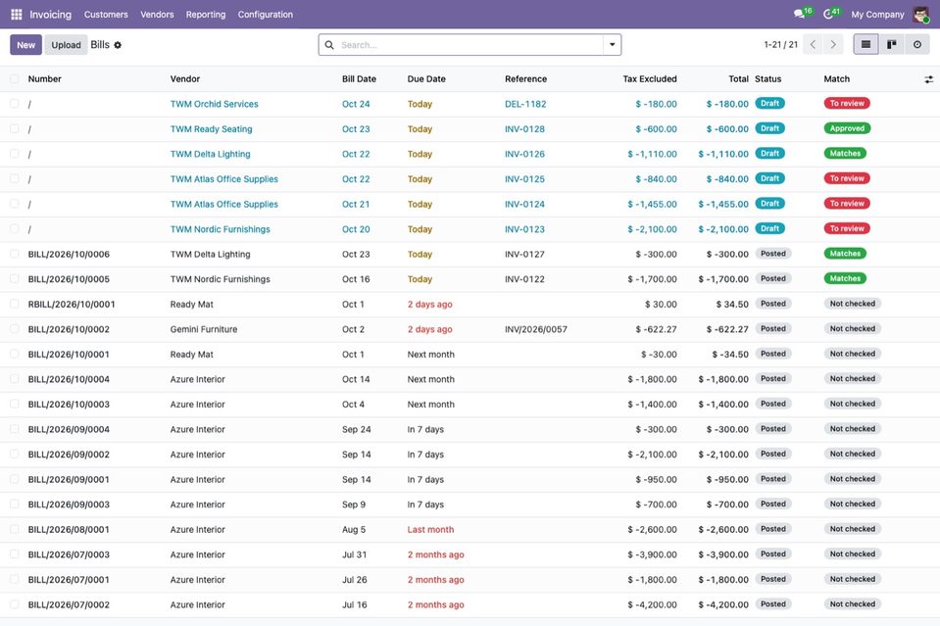The height and width of the screenshot is (626, 940).
Task: Click the Gemini Furniture vendor cell
Action: (x=204, y=329)
